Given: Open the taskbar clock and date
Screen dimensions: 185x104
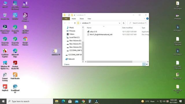Looking at the screenshot, I should pos(173,101).
